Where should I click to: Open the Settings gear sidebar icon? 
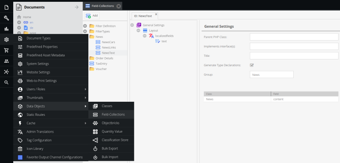[x=7, y=39]
